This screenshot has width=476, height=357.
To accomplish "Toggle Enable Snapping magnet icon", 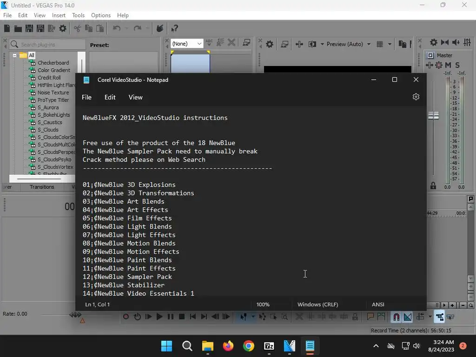I will point(396,317).
